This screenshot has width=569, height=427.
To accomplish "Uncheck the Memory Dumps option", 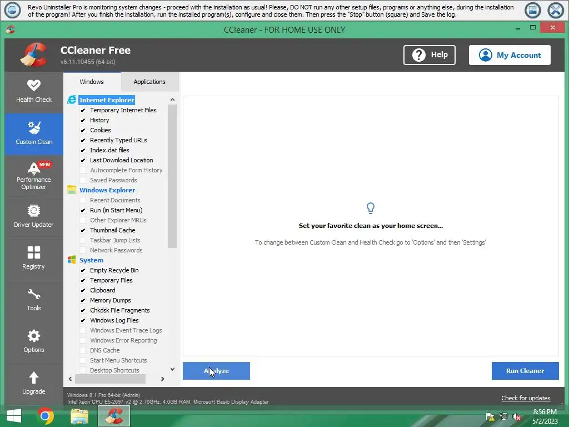I will coord(83,300).
